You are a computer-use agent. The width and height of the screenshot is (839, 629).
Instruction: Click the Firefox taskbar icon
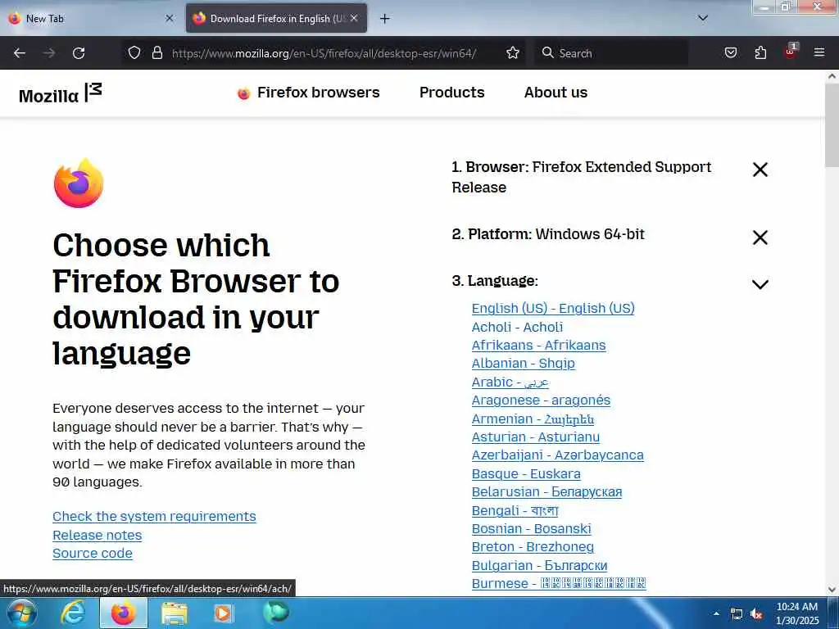(x=123, y=613)
